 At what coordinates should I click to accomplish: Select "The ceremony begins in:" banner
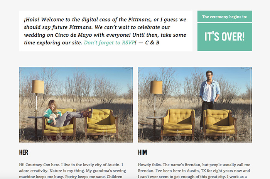click(x=224, y=17)
